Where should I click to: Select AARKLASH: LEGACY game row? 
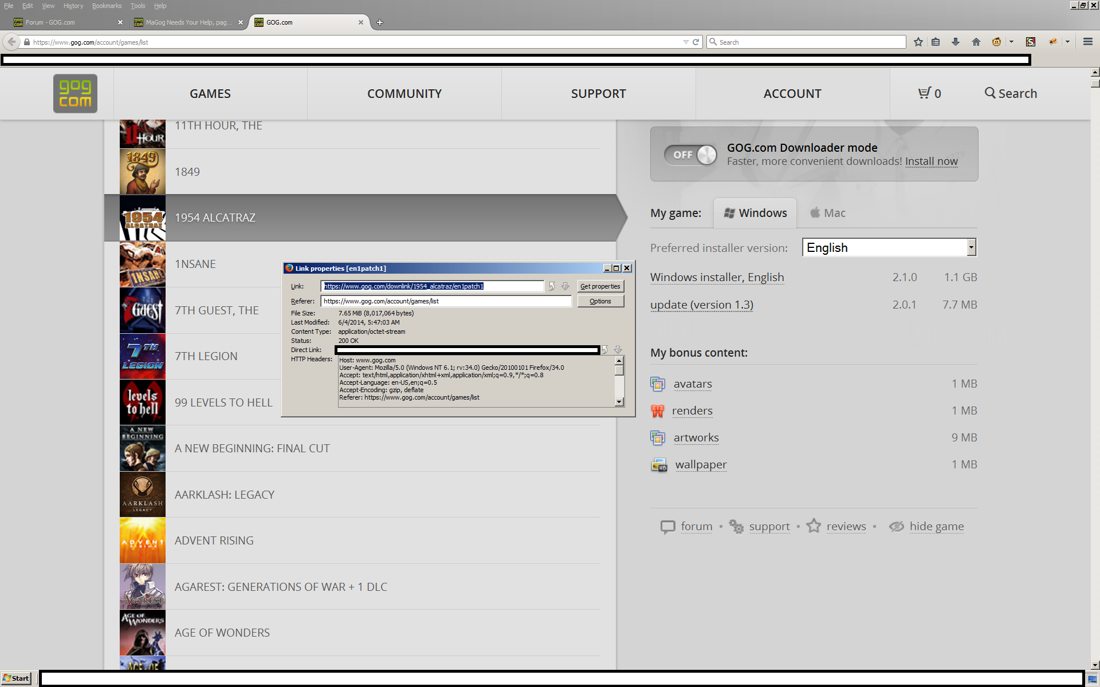point(360,495)
